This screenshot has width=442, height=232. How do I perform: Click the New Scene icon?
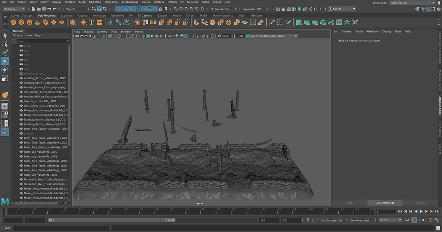[33, 9]
